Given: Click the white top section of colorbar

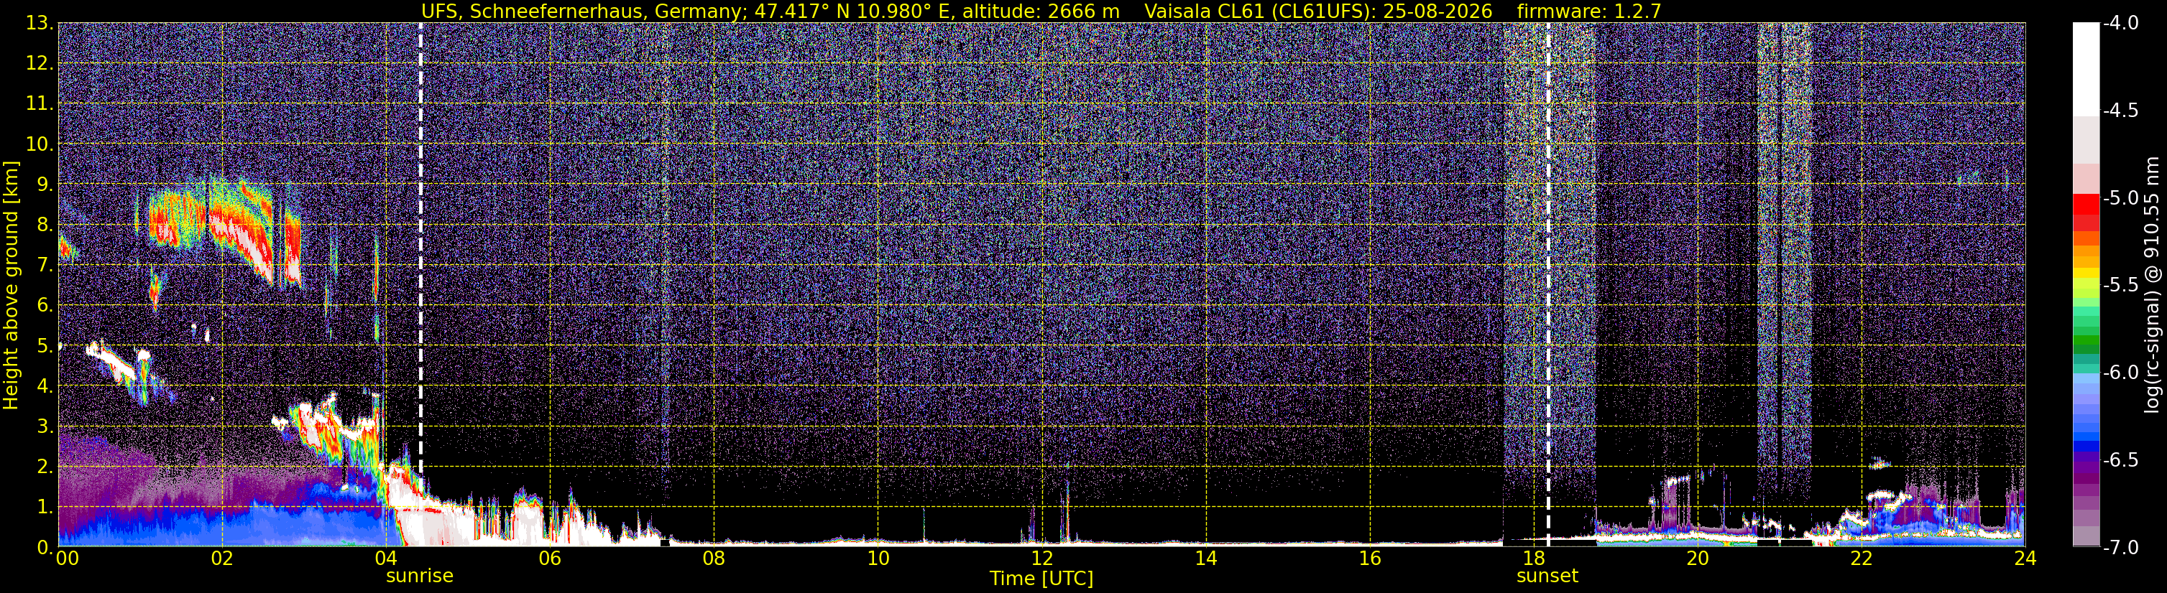Looking at the screenshot, I should (2085, 69).
